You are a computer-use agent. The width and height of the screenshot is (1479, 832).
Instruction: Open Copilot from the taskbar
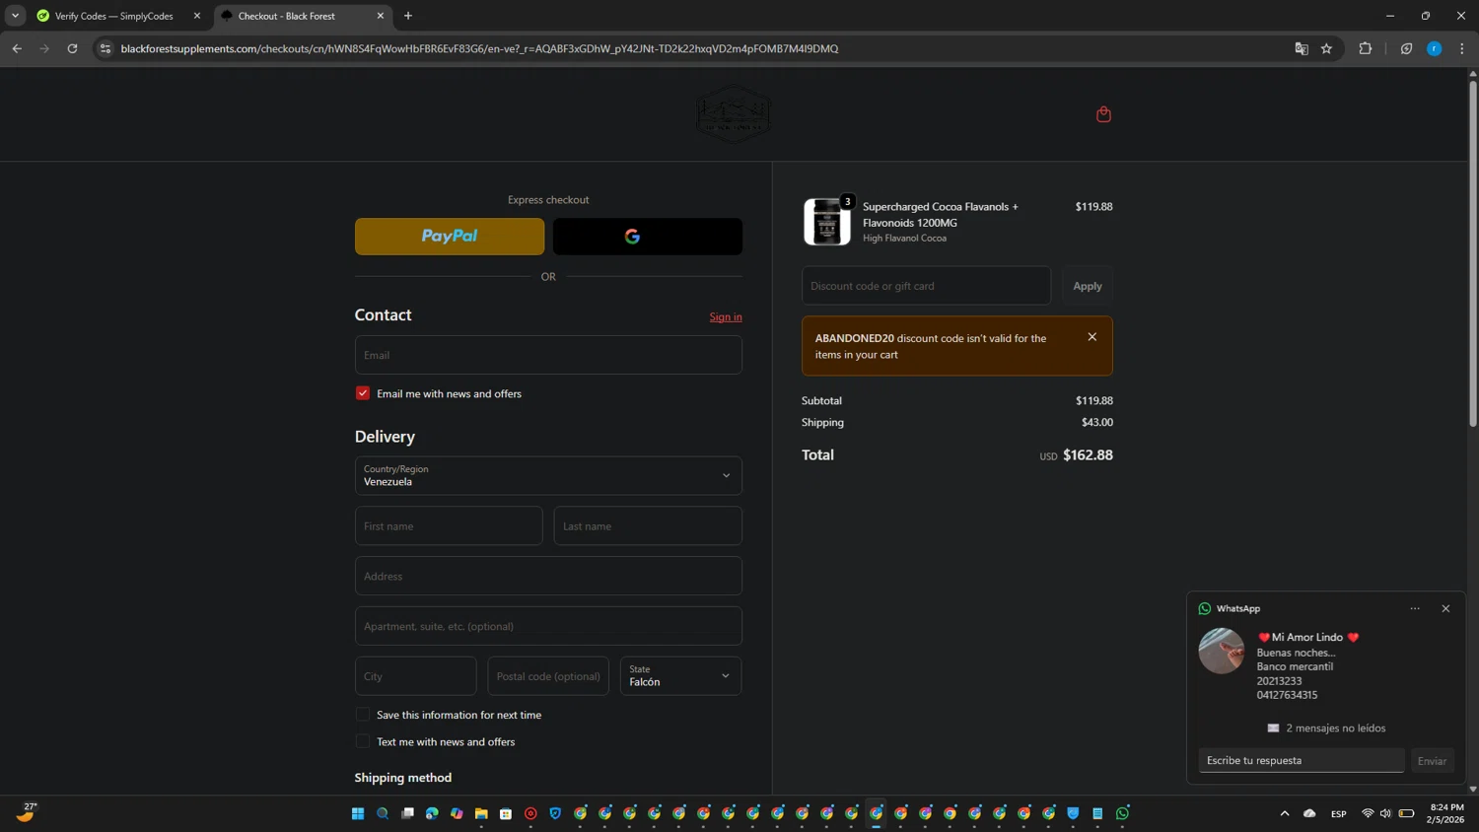coord(457,813)
